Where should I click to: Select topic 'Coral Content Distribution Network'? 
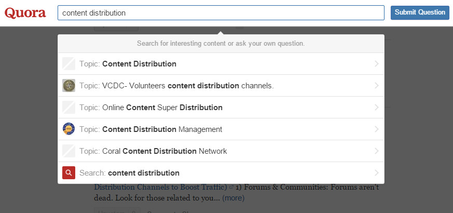[221, 151]
